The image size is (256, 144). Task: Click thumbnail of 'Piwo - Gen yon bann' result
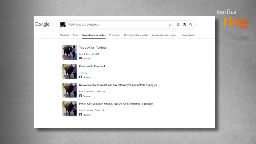click(x=70, y=109)
